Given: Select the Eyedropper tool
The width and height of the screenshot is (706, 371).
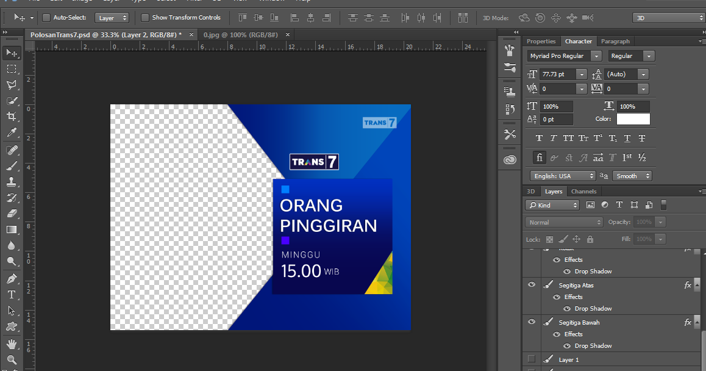Looking at the screenshot, I should (x=12, y=132).
